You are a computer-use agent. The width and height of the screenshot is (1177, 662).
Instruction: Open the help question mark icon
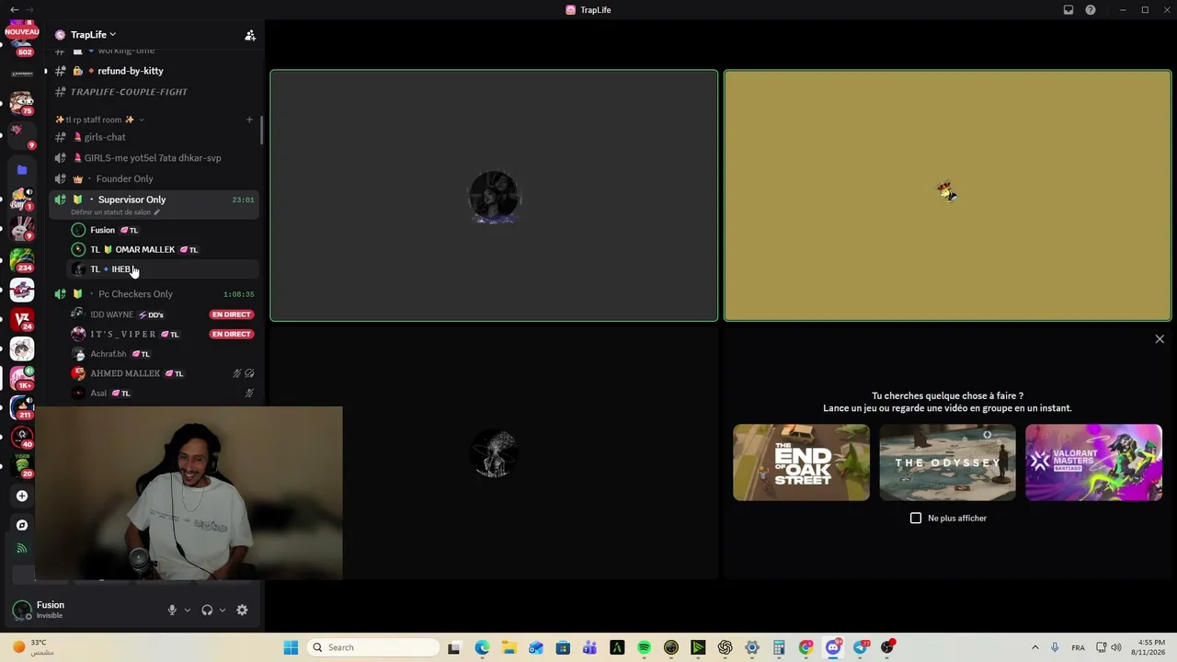tap(1091, 10)
